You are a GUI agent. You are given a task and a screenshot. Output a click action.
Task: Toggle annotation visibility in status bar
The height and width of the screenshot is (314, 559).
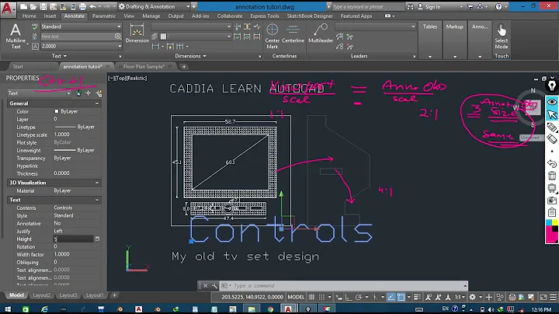pyautogui.click(x=428, y=297)
